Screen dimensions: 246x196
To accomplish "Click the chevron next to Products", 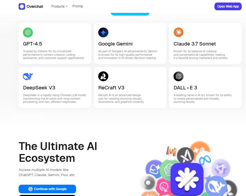I will coord(67,6).
